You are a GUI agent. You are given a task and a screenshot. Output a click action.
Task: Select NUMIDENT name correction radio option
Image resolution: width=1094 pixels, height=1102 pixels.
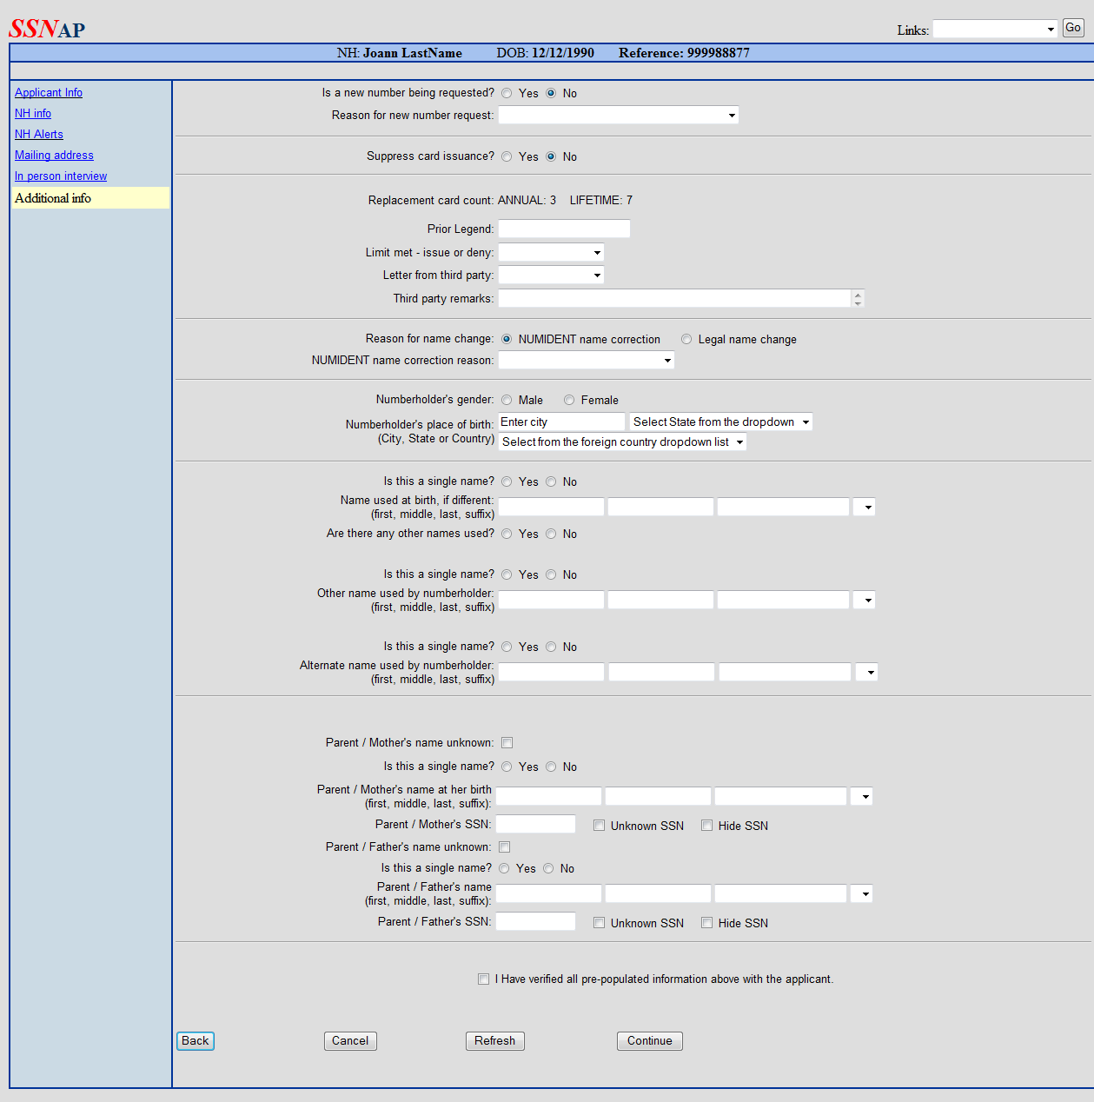pyautogui.click(x=507, y=339)
